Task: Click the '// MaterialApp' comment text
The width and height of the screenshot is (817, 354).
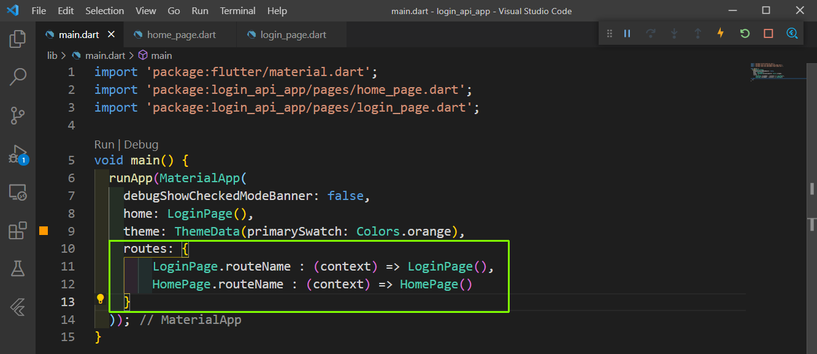Action: click(190, 320)
